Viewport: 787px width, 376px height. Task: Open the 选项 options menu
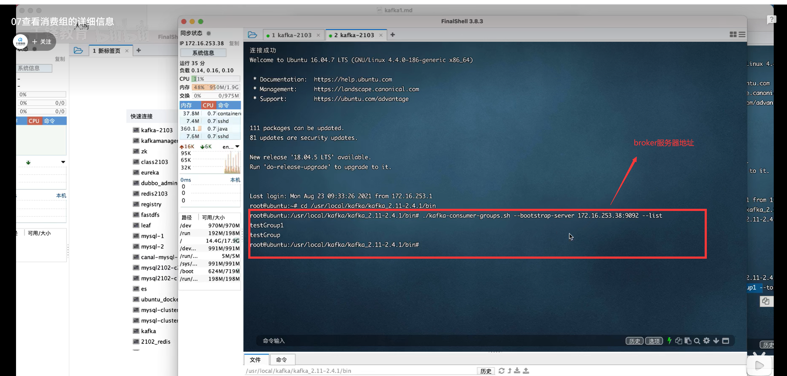point(654,341)
